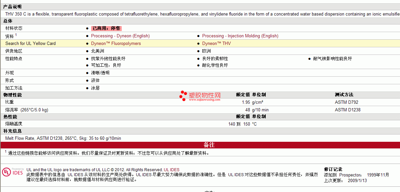Click 额定值 header in 物理性能 row
The height and width of the screenshot is (192, 400).
243,95
